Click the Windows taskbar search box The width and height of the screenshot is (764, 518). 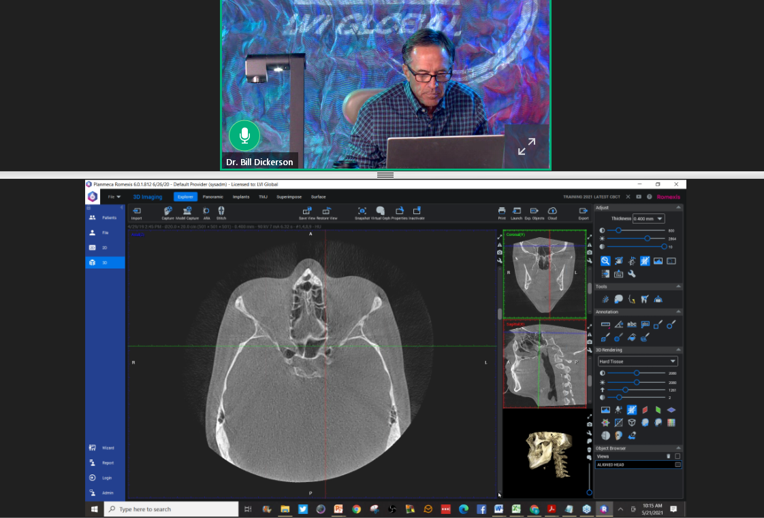pos(171,509)
